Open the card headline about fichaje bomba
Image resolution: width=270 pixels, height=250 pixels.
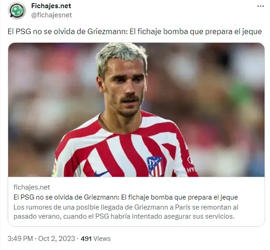pyautogui.click(x=125, y=197)
